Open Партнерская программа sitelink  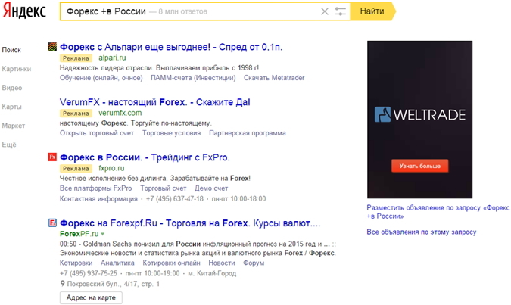click(x=248, y=133)
